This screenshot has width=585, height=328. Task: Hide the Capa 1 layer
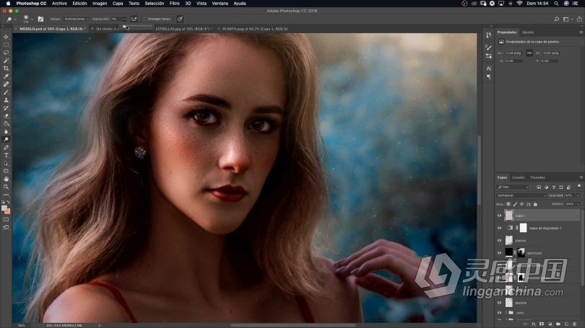tap(500, 216)
